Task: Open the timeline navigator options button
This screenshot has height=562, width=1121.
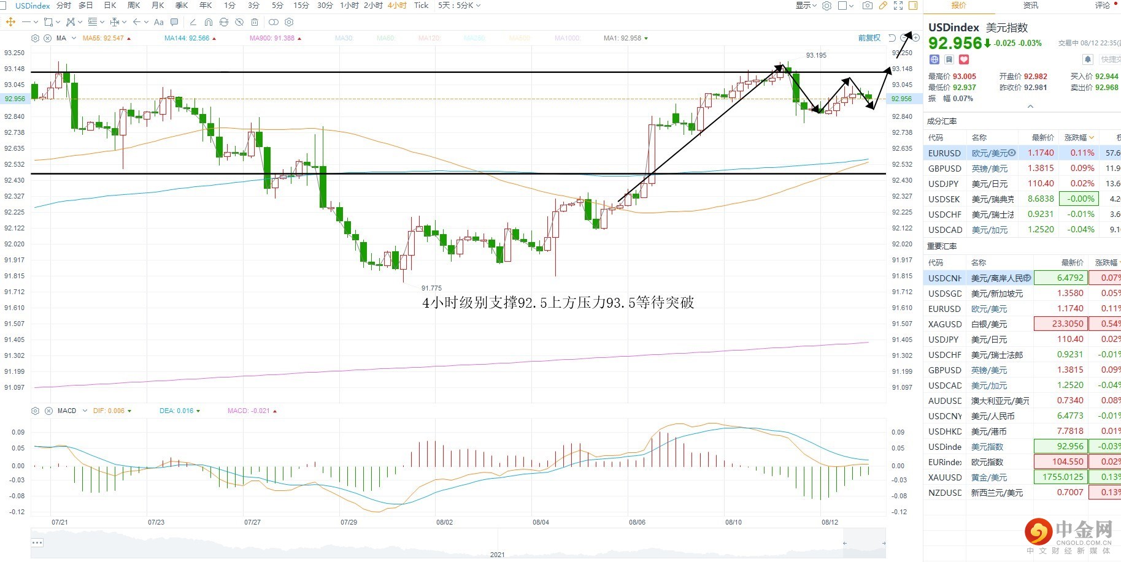Action: (37, 542)
